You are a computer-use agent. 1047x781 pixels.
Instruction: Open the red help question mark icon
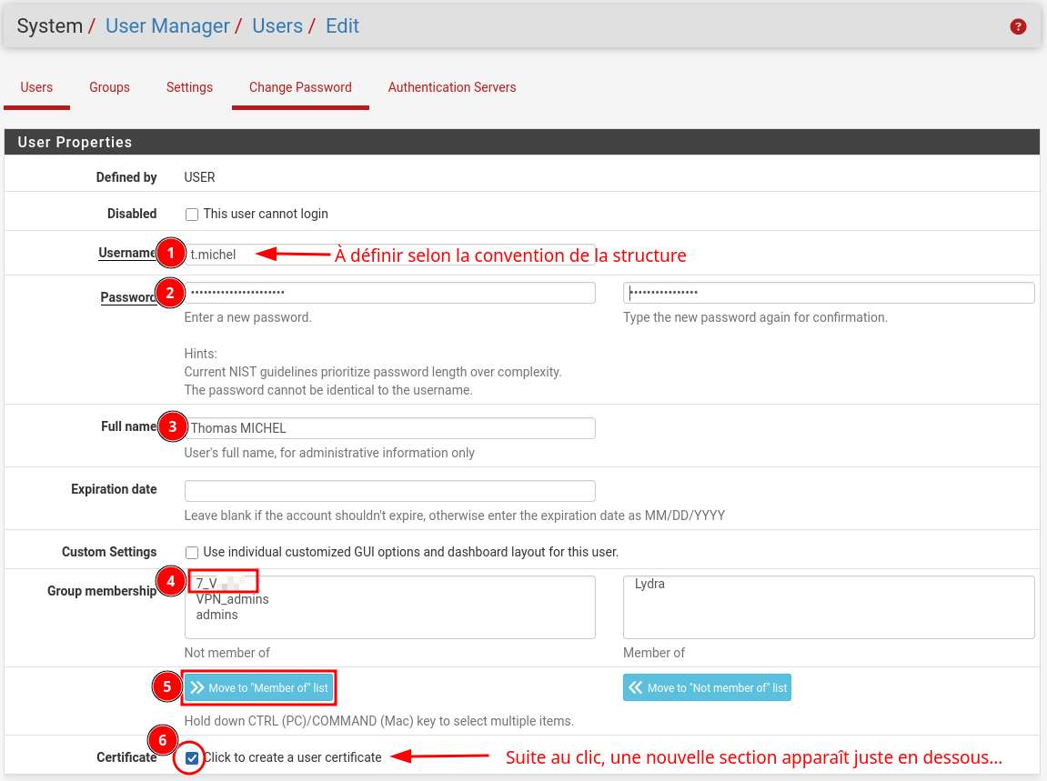[1018, 27]
